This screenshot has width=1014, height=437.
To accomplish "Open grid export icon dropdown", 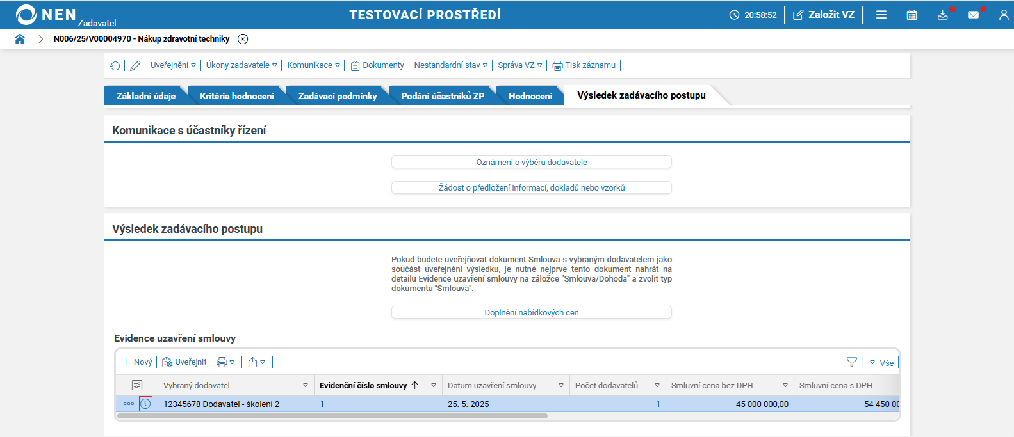I will point(257,362).
